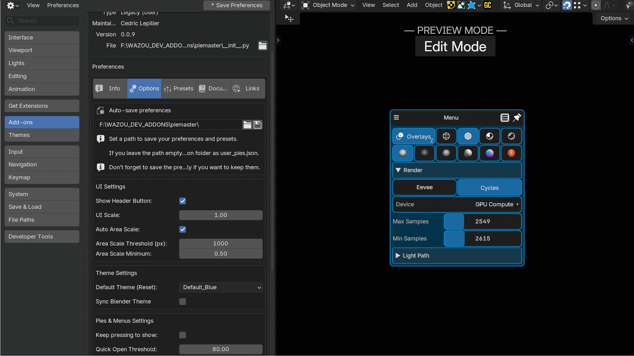Viewport: 634px width, 356px height.
Task: Click the image-style icon in viewport header
Action: point(461,5)
